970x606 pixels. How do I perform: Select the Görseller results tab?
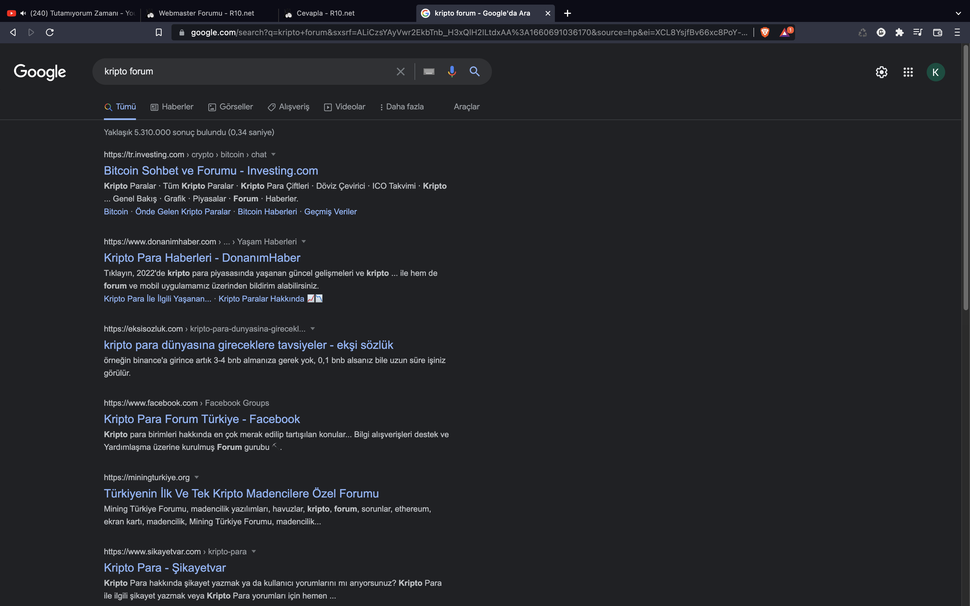[230, 107]
